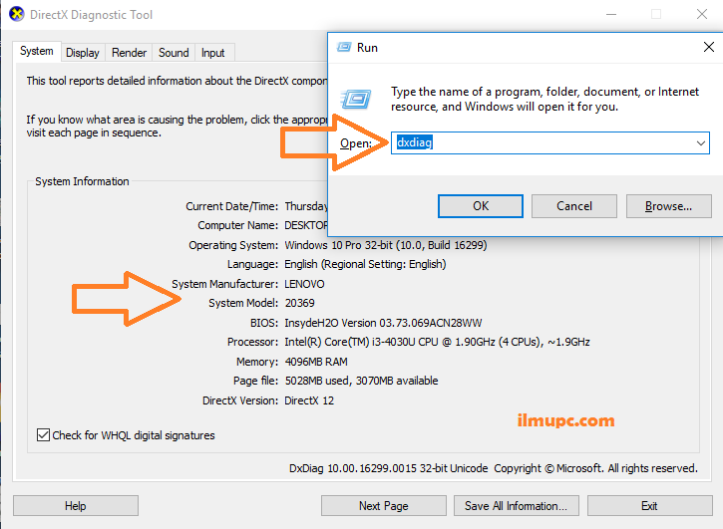Open Help for DirectX Diagnostic Tool
This screenshot has height=529, width=723.
(75, 506)
